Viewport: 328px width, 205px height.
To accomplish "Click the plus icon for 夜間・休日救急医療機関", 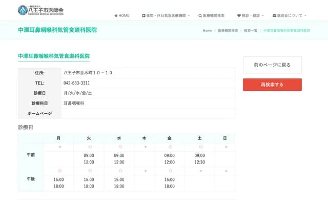I will 144,16.
